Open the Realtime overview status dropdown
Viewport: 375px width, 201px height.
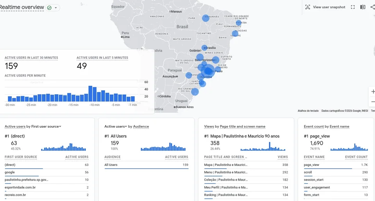56,8
